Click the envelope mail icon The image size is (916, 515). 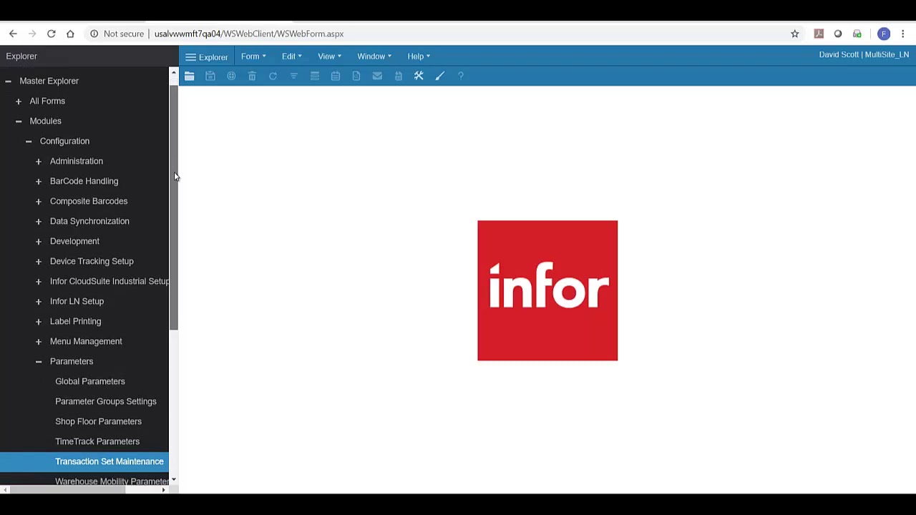pos(377,76)
